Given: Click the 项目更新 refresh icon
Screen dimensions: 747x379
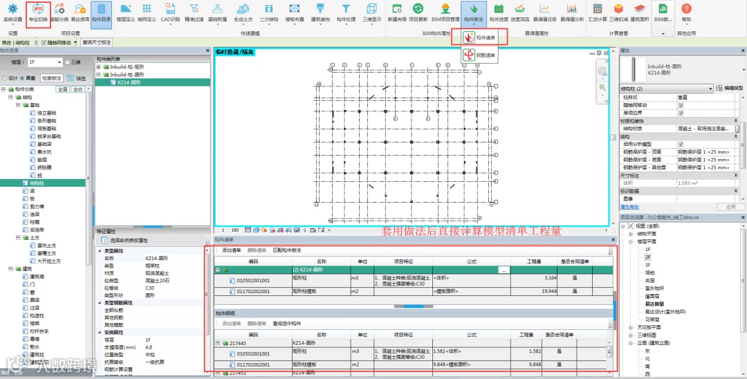Looking at the screenshot, I should point(418,13).
